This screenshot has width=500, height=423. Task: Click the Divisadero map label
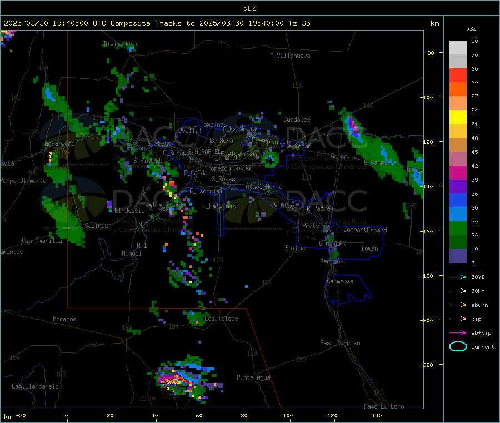(x=120, y=44)
